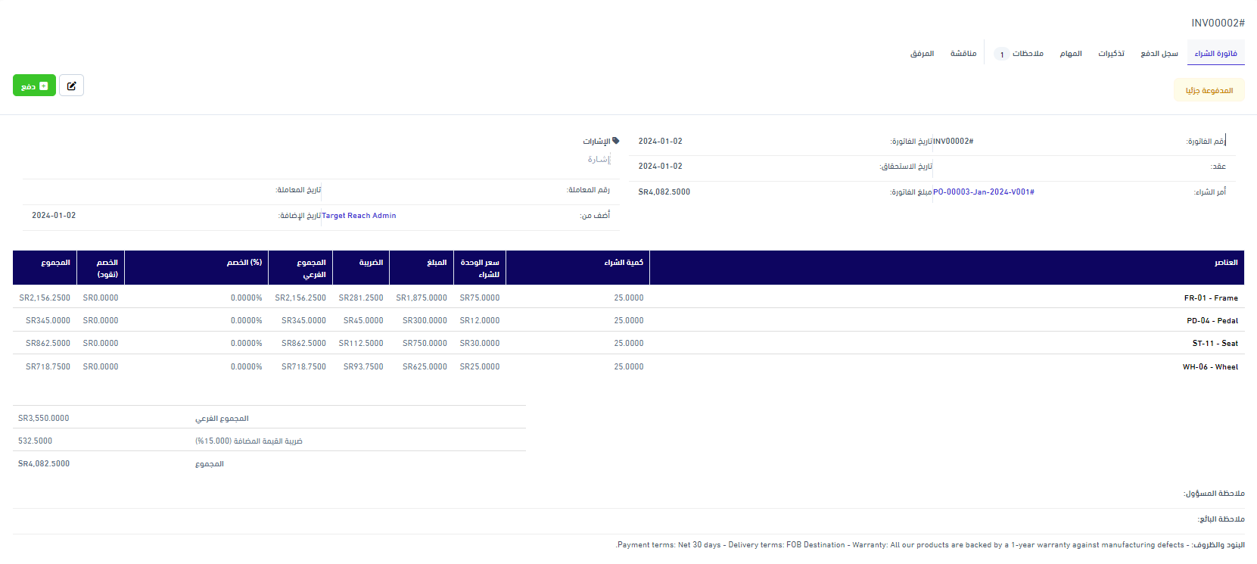The image size is (1257, 564).
Task: Select the PD-04 - Pedal item
Action: click(1212, 321)
